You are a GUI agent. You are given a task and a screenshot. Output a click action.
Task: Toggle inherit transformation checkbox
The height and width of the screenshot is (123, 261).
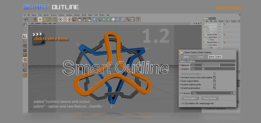point(215,88)
